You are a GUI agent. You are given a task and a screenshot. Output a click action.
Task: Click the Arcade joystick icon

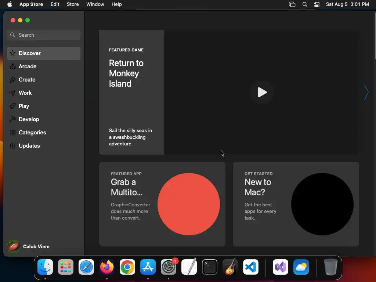point(12,66)
